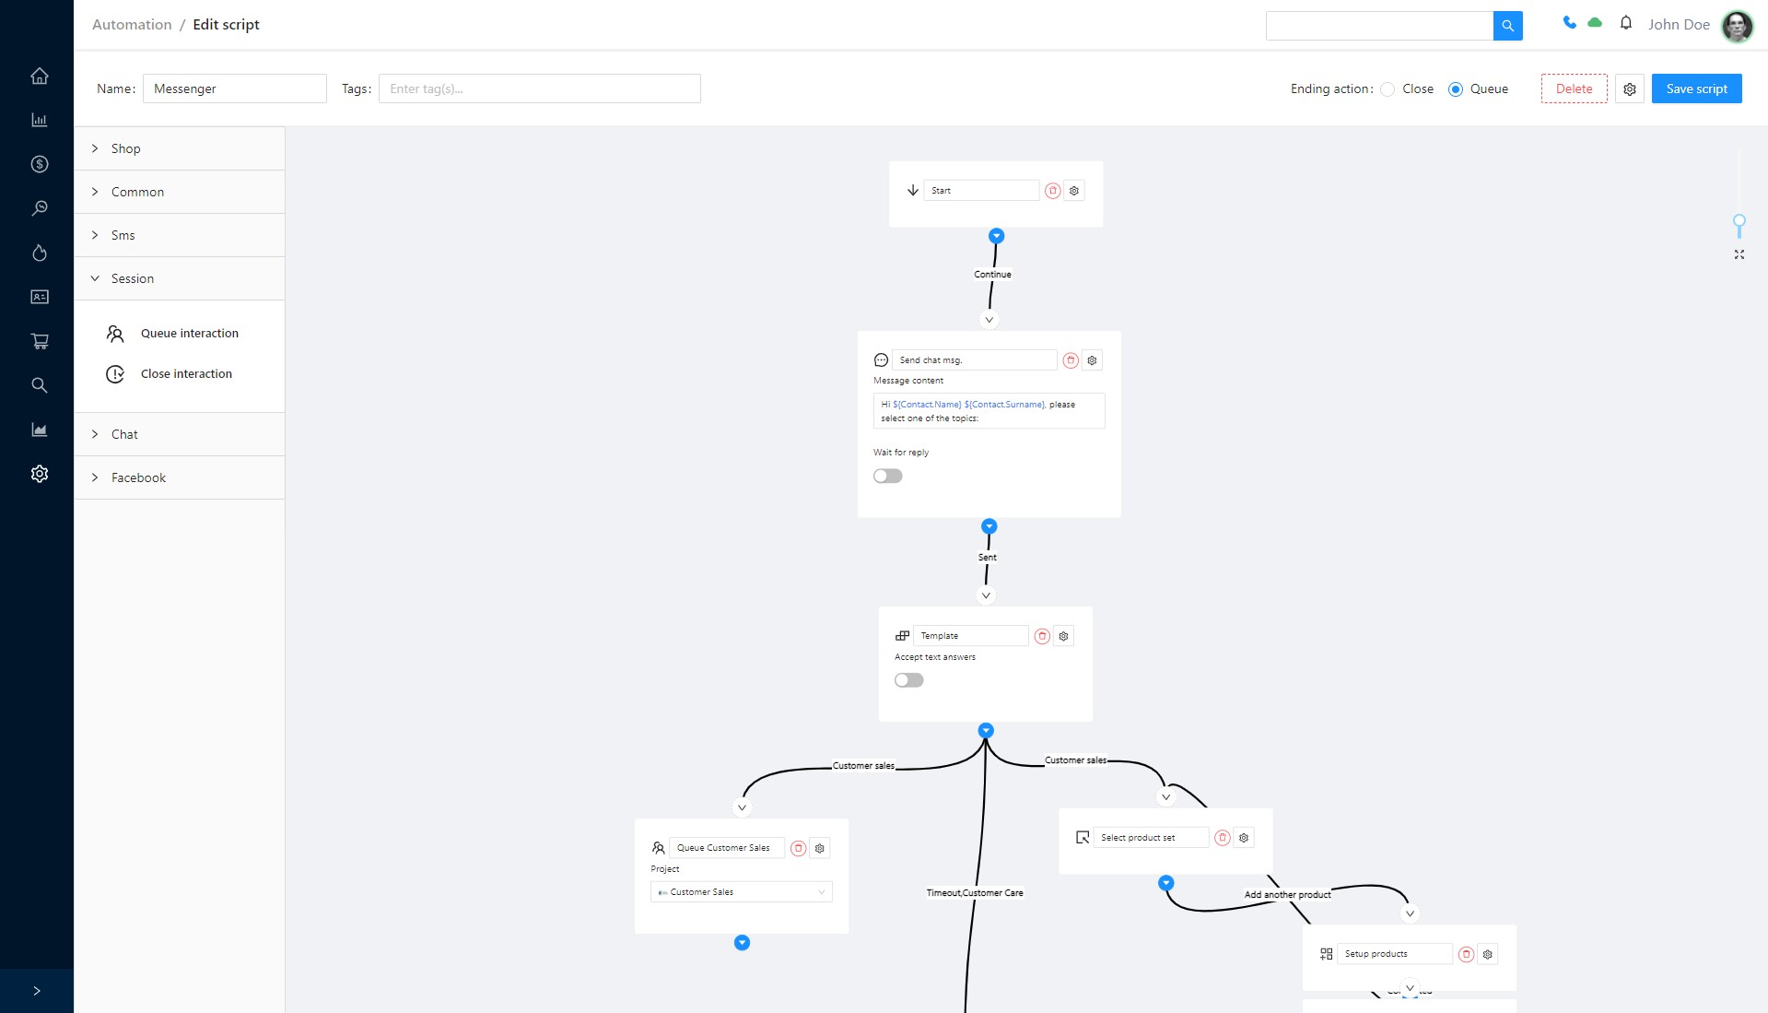Toggle Wait for reply on Send chat msg.
Viewport: 1768px width, 1013px height.
(x=887, y=476)
